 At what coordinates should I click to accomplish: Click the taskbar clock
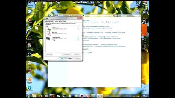144,96
